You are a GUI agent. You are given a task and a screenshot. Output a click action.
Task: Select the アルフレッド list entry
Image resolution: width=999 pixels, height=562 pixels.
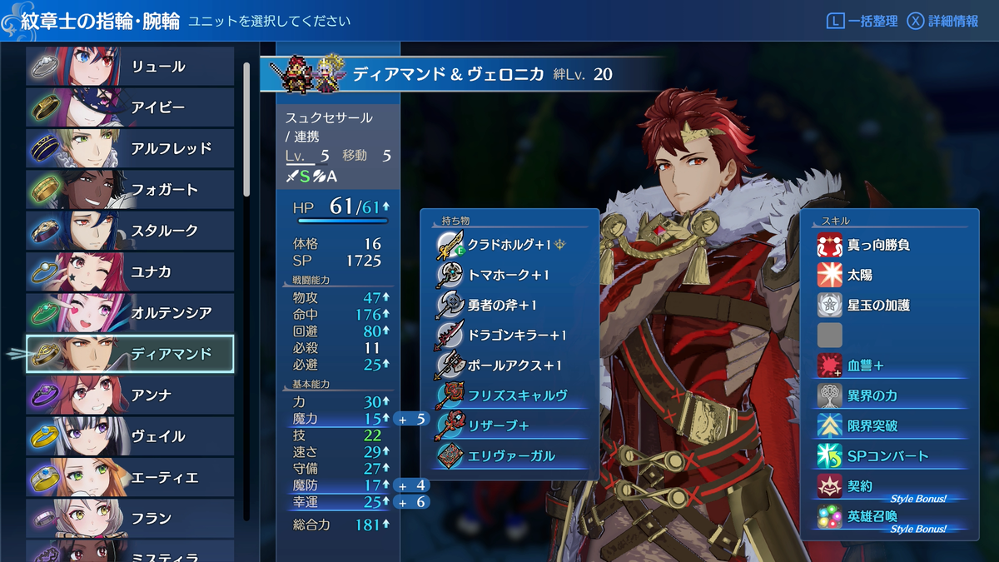[131, 148]
